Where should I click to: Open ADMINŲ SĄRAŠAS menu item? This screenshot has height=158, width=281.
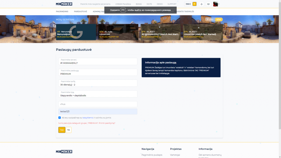[101, 12]
